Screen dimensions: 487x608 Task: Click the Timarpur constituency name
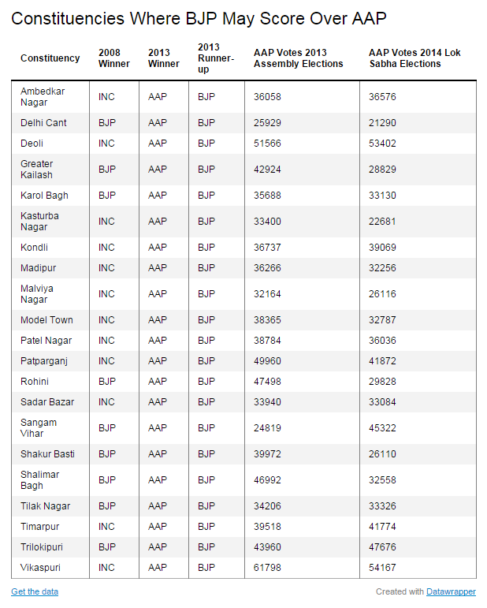40,527
